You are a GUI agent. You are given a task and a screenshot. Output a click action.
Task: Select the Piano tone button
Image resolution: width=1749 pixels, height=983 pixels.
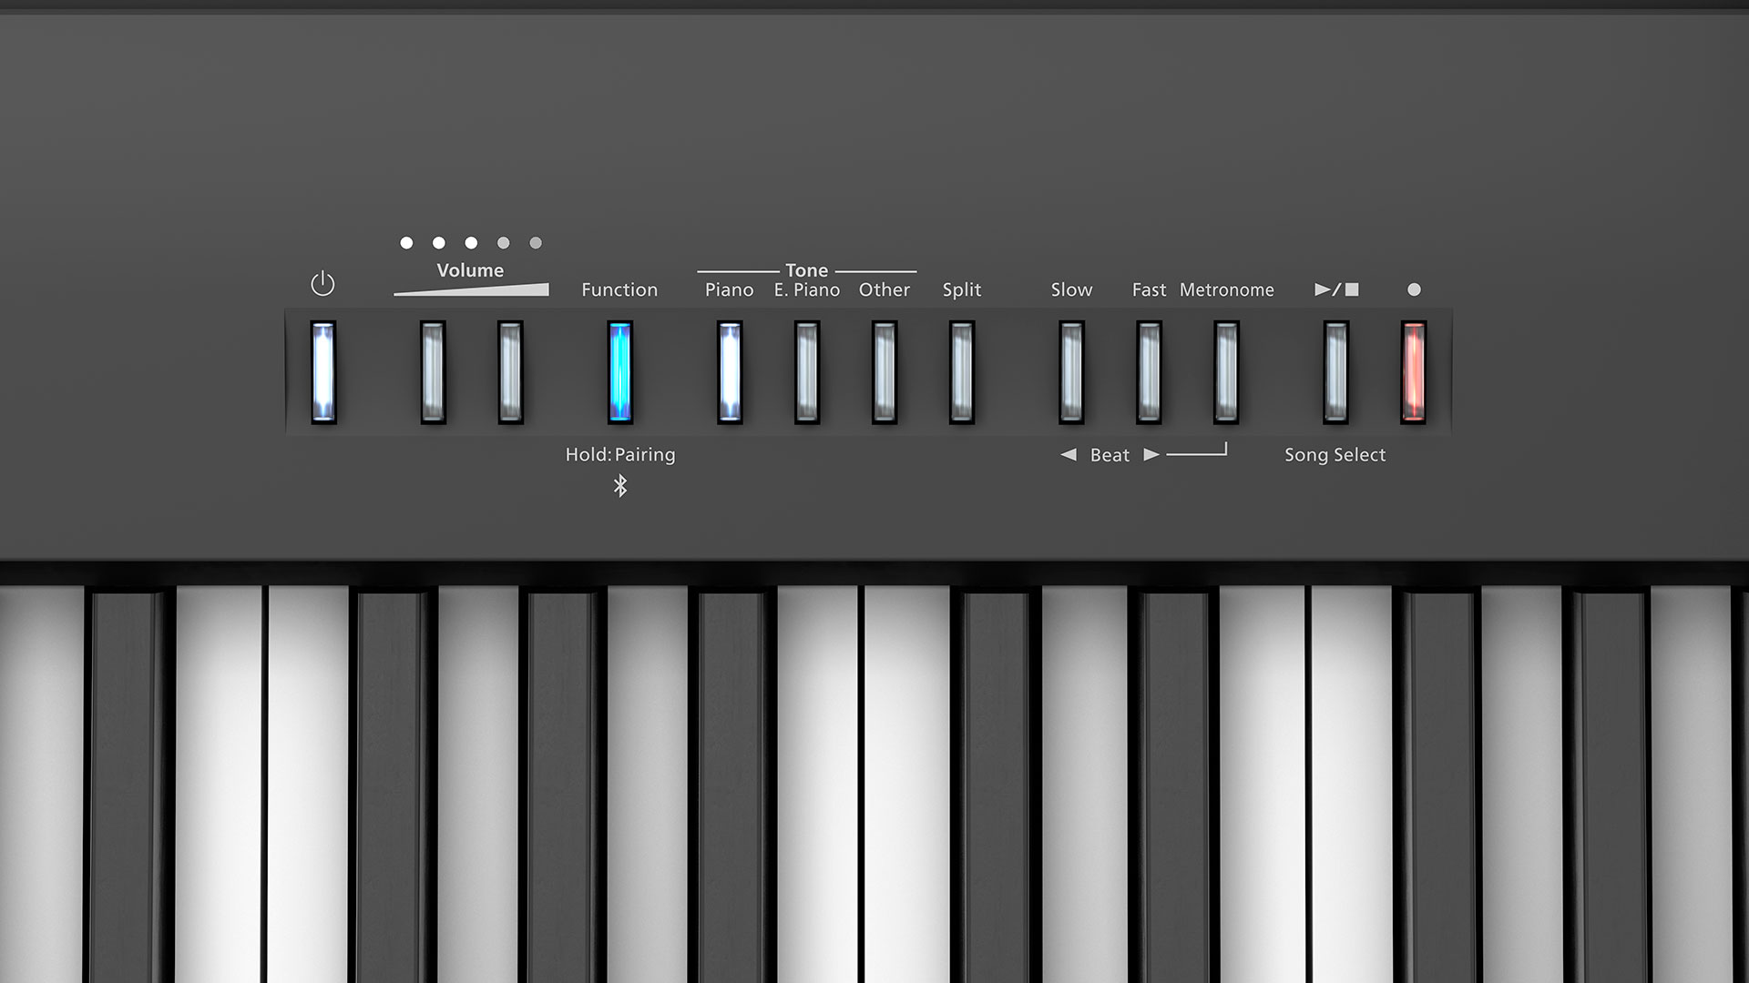pyautogui.click(x=729, y=371)
